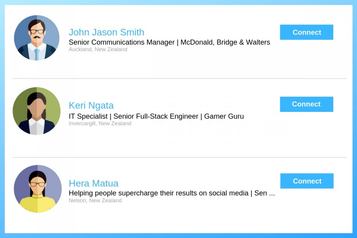Click the IT Specialist headline text
The width and height of the screenshot is (357, 238).
pos(88,116)
